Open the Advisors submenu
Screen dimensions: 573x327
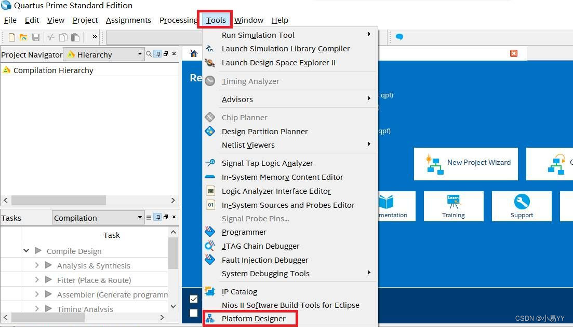pos(290,99)
